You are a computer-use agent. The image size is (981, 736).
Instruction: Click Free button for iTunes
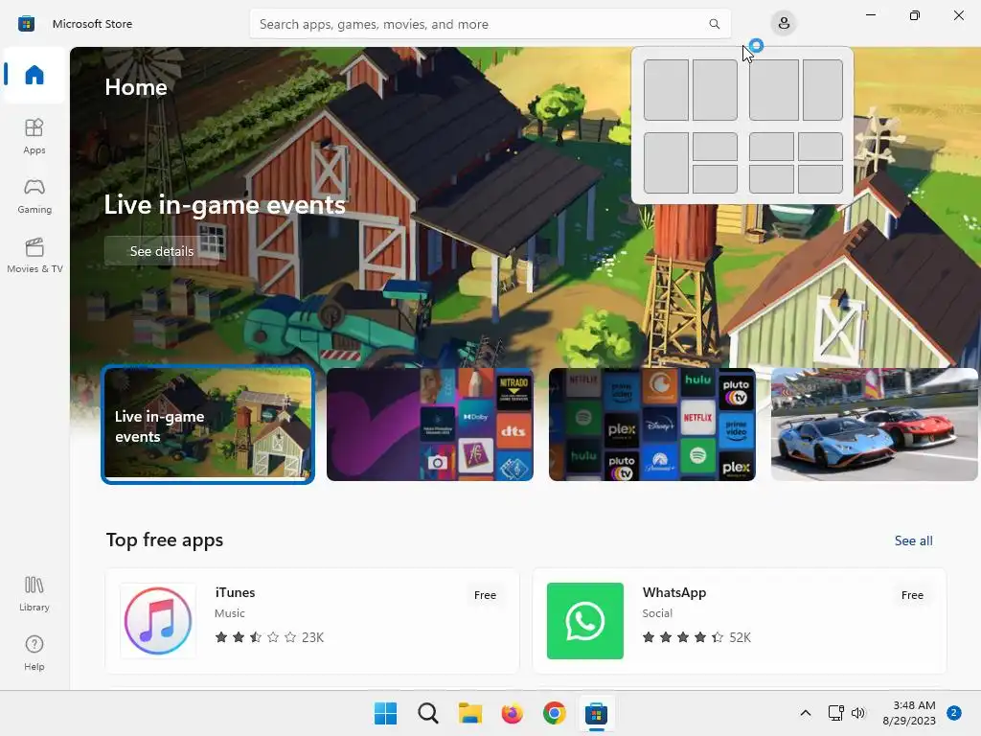coord(485,595)
